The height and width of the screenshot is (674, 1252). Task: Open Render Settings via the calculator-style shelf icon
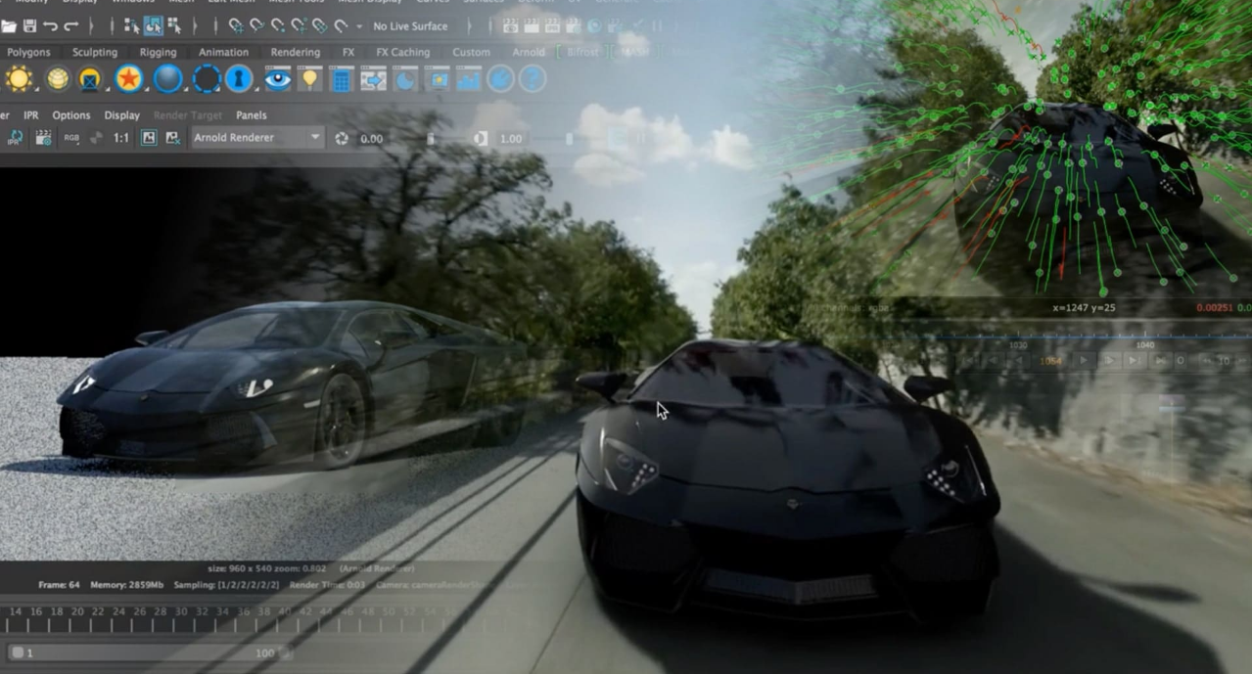[341, 79]
